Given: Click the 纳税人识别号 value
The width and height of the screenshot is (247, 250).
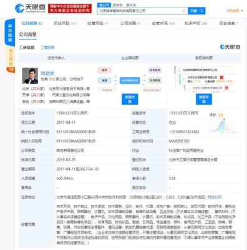Looking at the screenshot, I should tap(76, 141).
